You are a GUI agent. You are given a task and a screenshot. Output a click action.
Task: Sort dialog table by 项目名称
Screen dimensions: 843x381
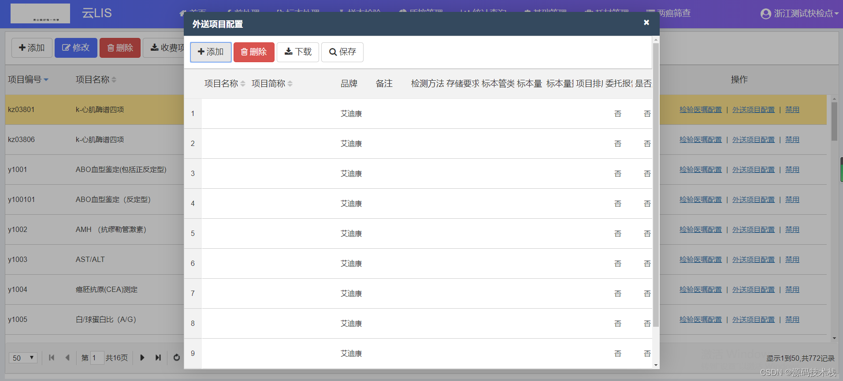(x=225, y=84)
